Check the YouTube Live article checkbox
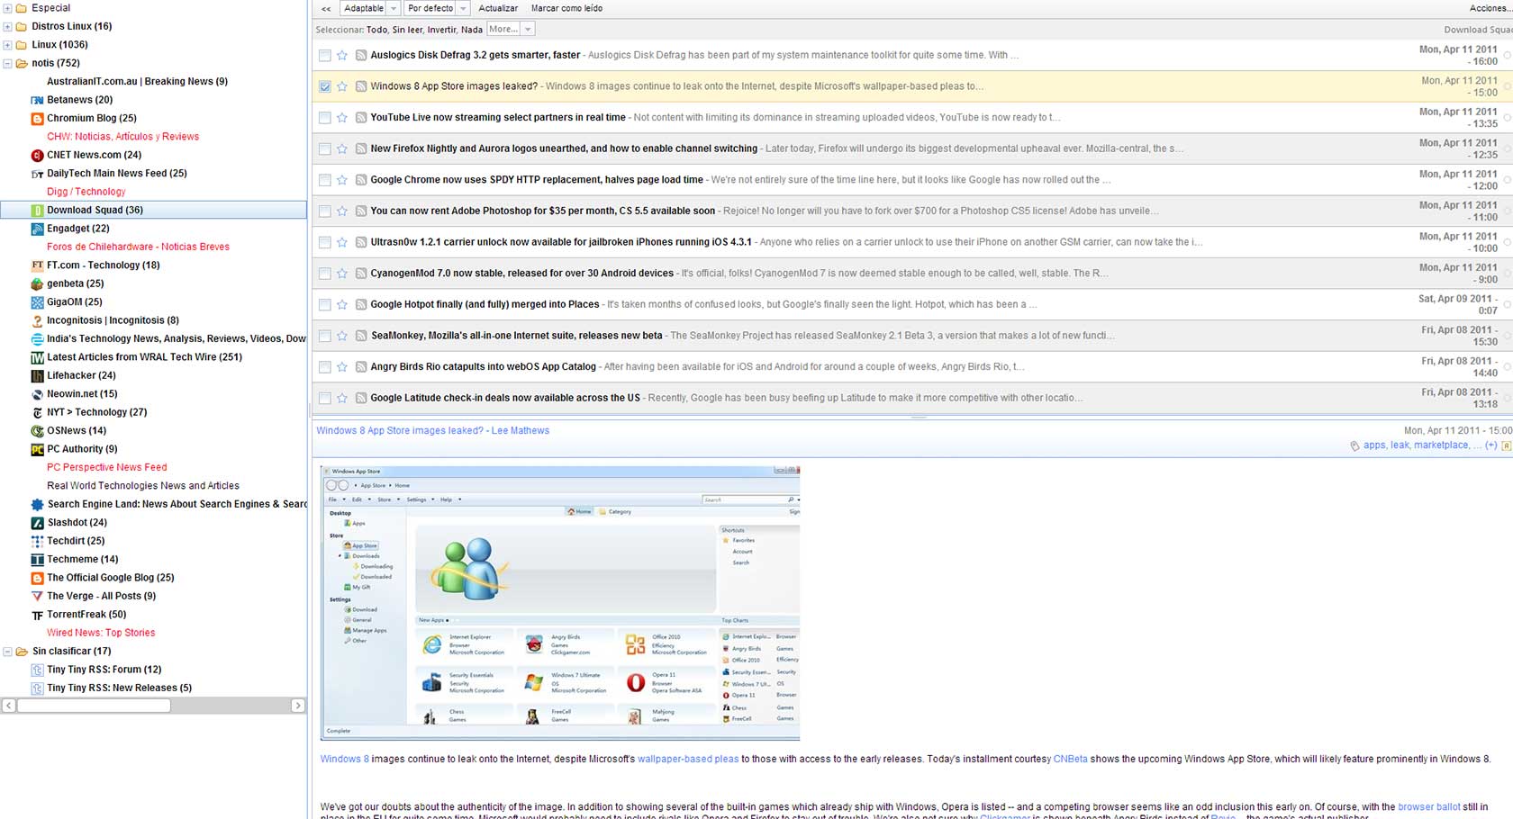1513x819 pixels. 324,117
